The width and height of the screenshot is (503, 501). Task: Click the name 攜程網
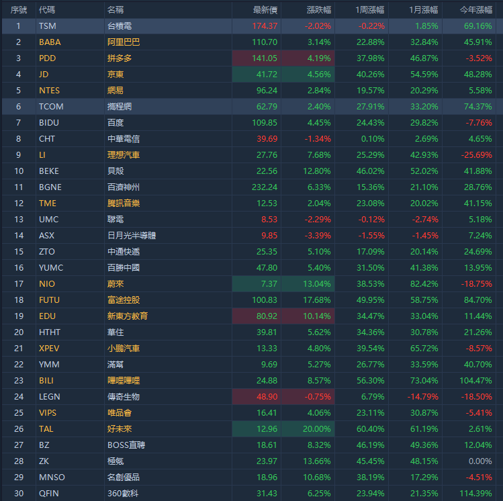coord(120,107)
